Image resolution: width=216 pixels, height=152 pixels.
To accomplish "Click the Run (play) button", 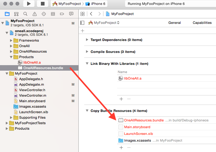I will [x=29, y=4].
